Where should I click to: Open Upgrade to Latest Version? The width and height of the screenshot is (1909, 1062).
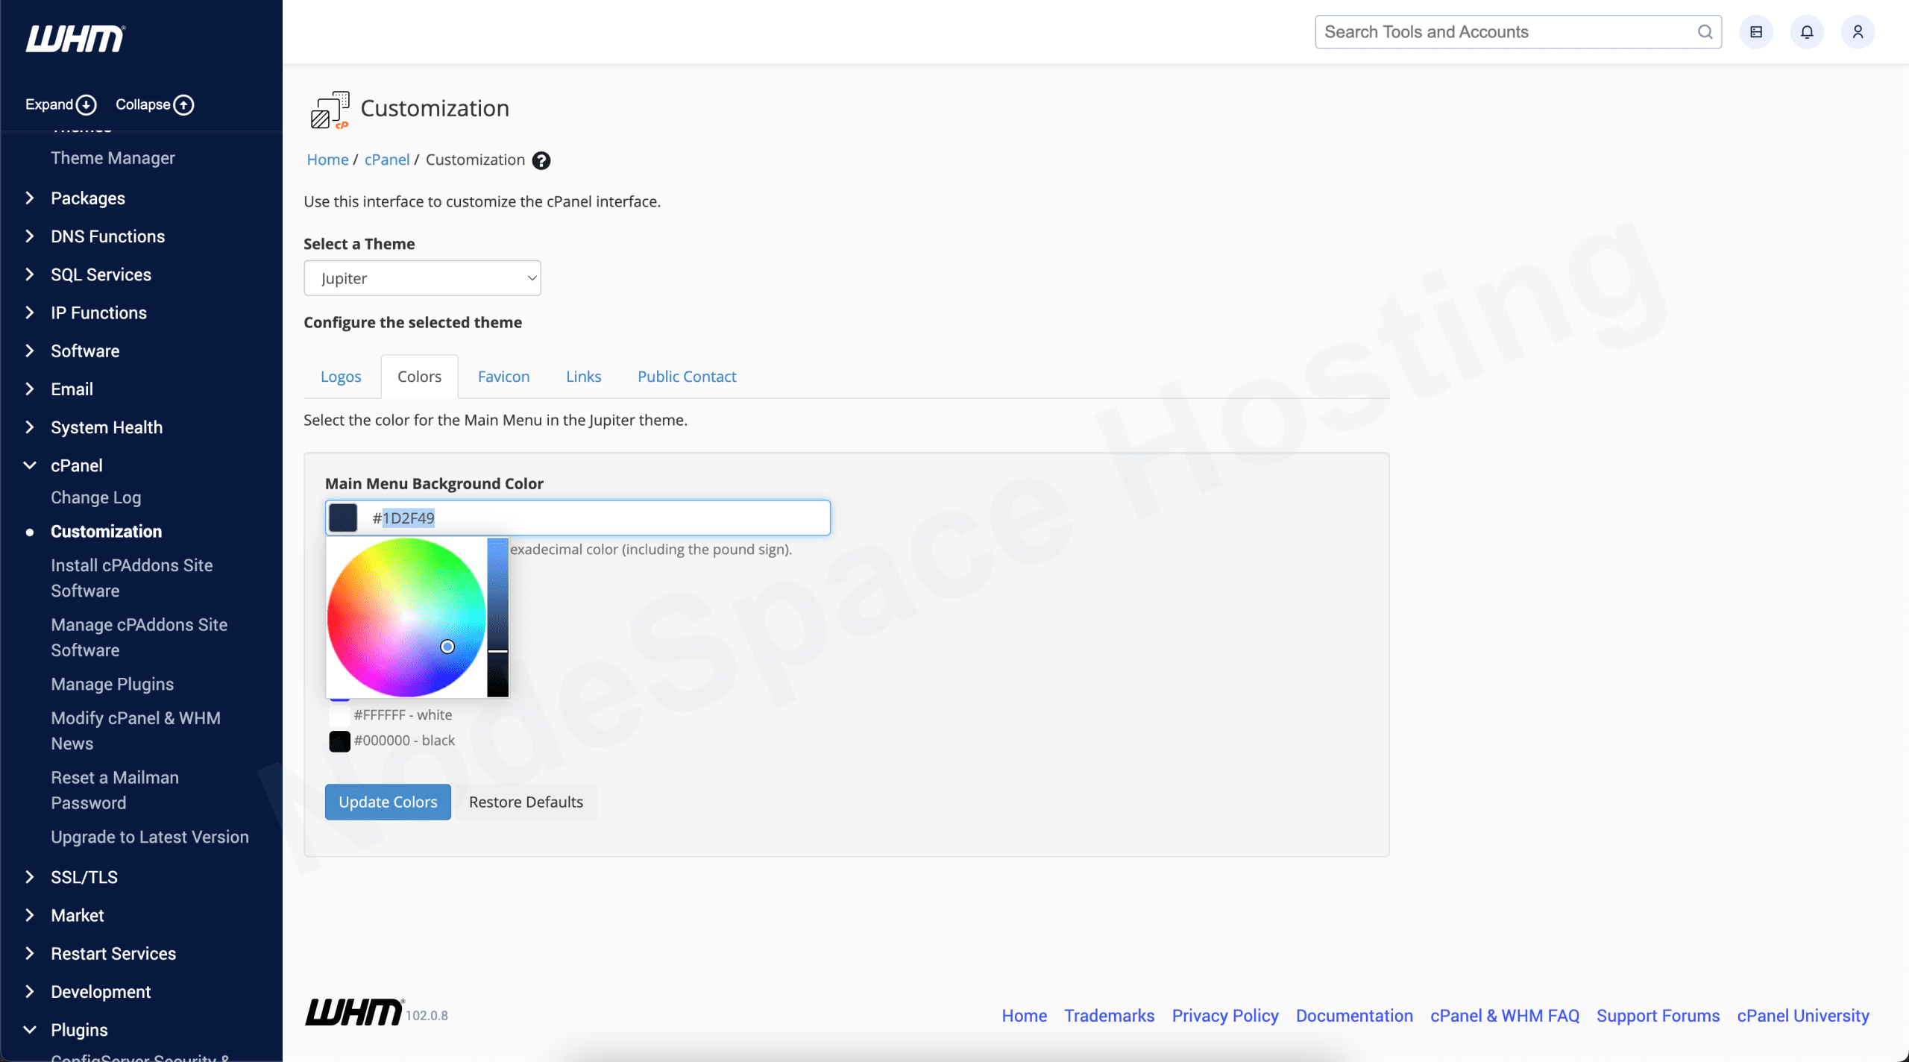tap(149, 837)
